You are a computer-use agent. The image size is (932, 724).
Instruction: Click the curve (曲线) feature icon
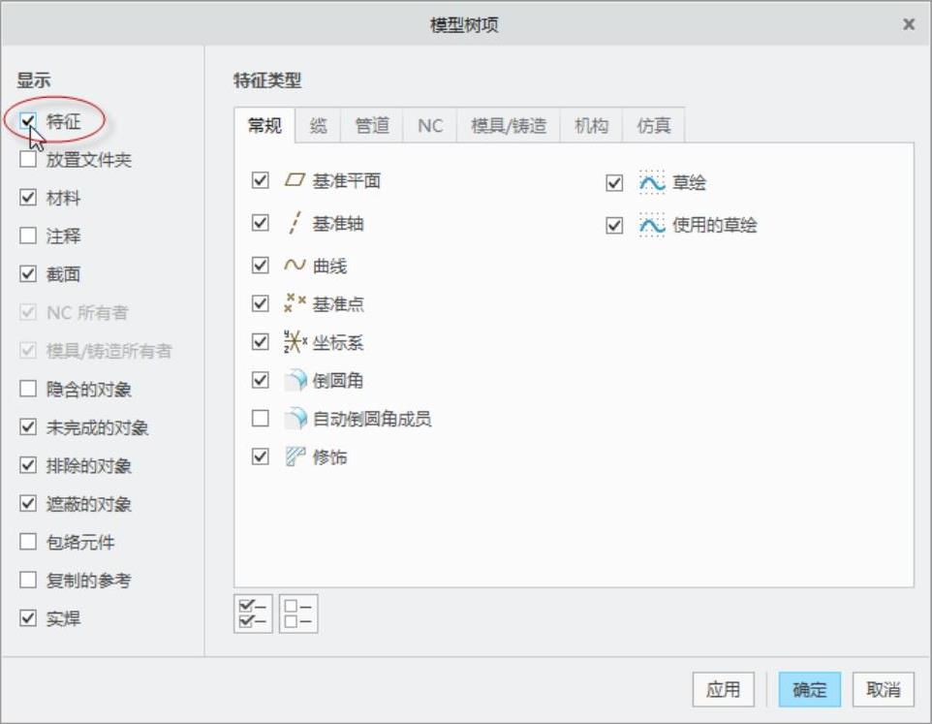[x=295, y=266]
